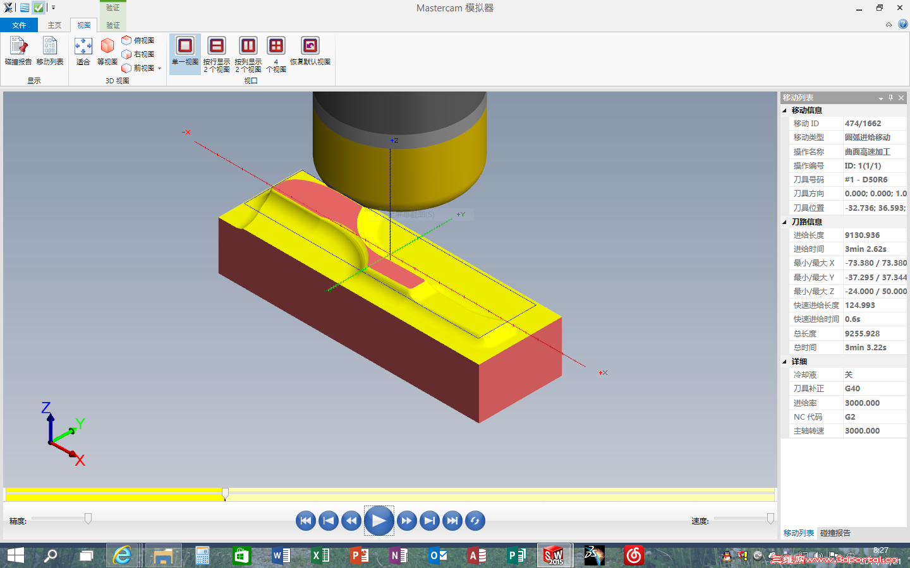
Task: Open the 碰撞报告 collision report tool
Action: click(18, 50)
